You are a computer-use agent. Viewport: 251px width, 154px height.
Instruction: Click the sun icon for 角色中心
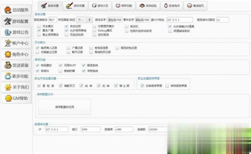tap(8, 54)
